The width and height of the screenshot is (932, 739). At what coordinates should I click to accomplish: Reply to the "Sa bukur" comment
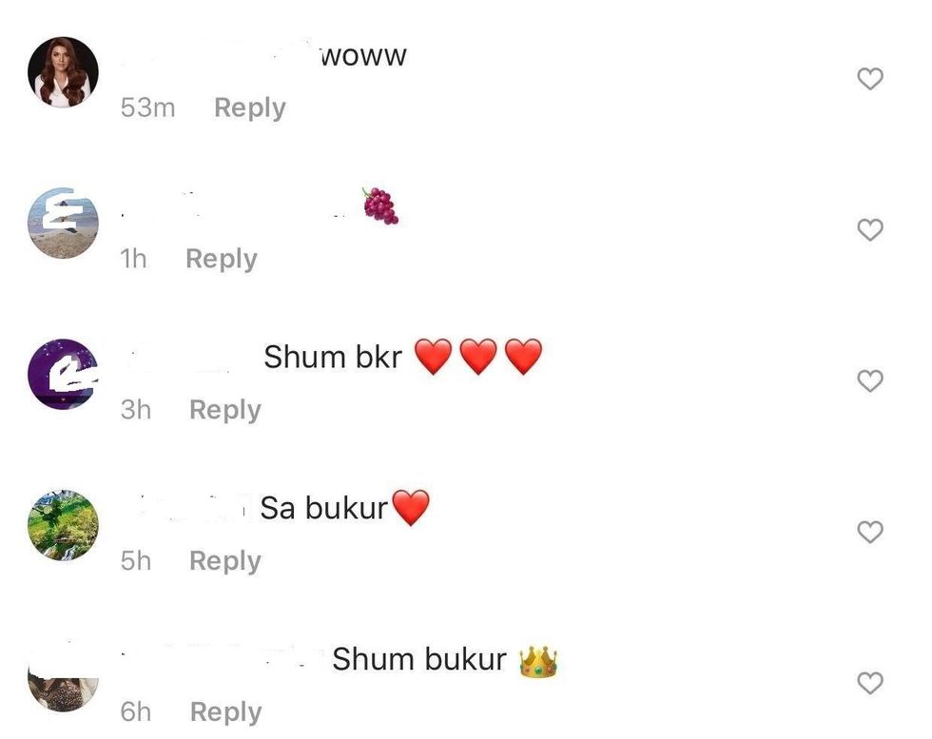224,561
